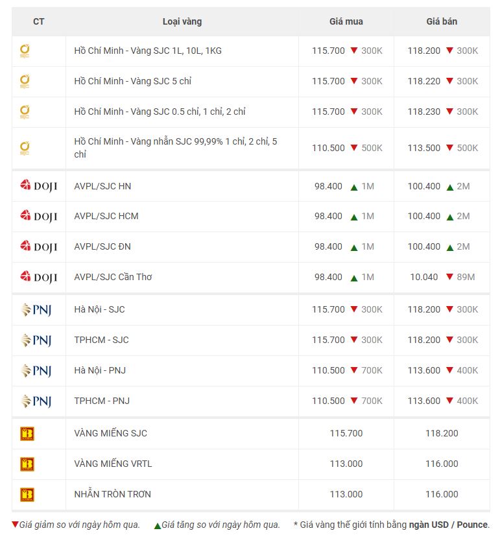Click the CT column header
The width and height of the screenshot is (500, 546).
coord(39,21)
